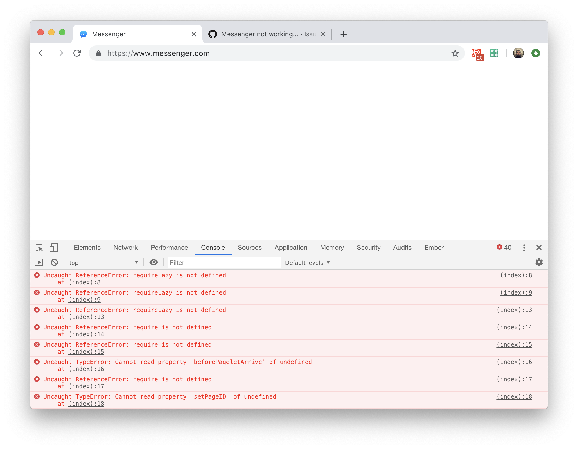The height and width of the screenshot is (449, 578).
Task: Close the GitHub issue tab
Action: pyautogui.click(x=323, y=34)
